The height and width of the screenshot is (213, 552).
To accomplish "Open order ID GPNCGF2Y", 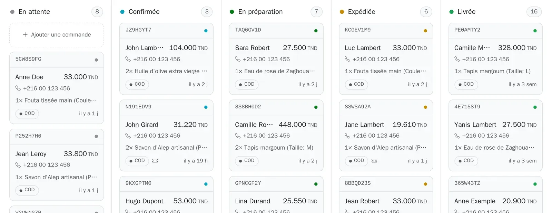I will [248, 183].
